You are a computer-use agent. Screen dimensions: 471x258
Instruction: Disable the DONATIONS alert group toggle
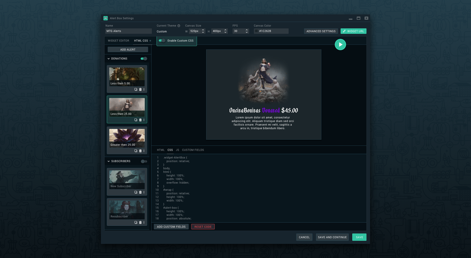[144, 58]
